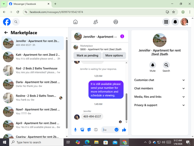
Task: Show hidden system tray icons
Action: point(145,142)
